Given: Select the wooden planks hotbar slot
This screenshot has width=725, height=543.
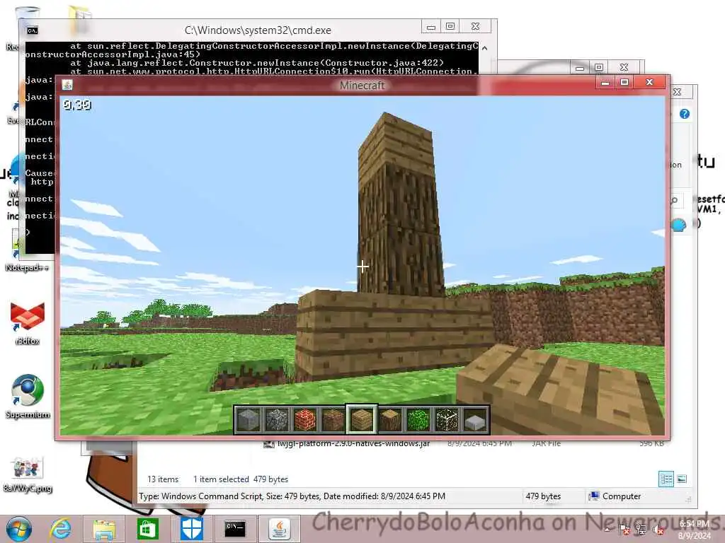Looking at the screenshot, I should tap(362, 419).
